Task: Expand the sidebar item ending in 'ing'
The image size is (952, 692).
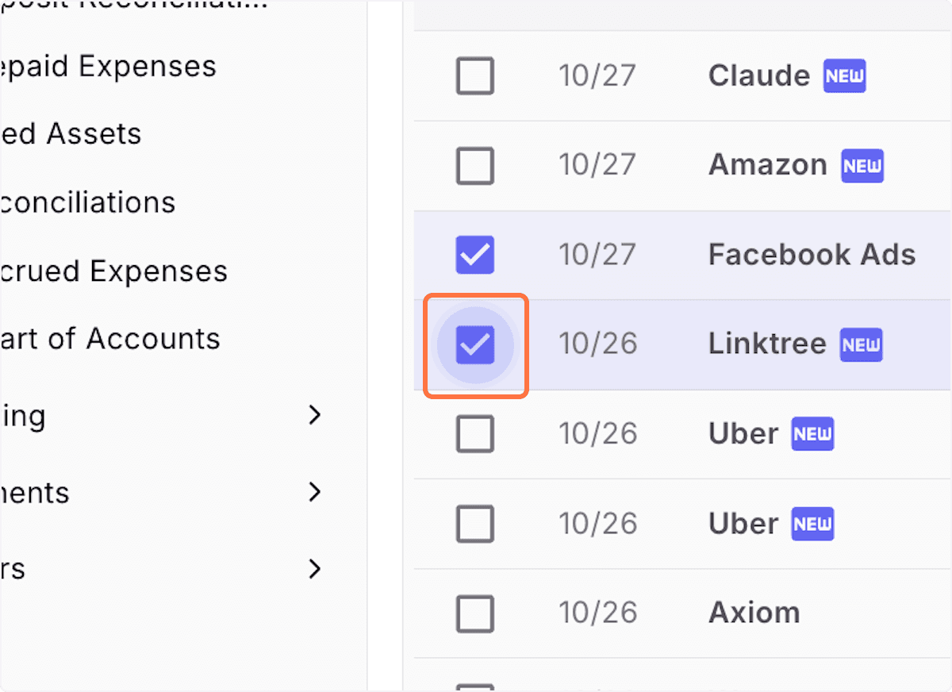Action: coord(315,414)
